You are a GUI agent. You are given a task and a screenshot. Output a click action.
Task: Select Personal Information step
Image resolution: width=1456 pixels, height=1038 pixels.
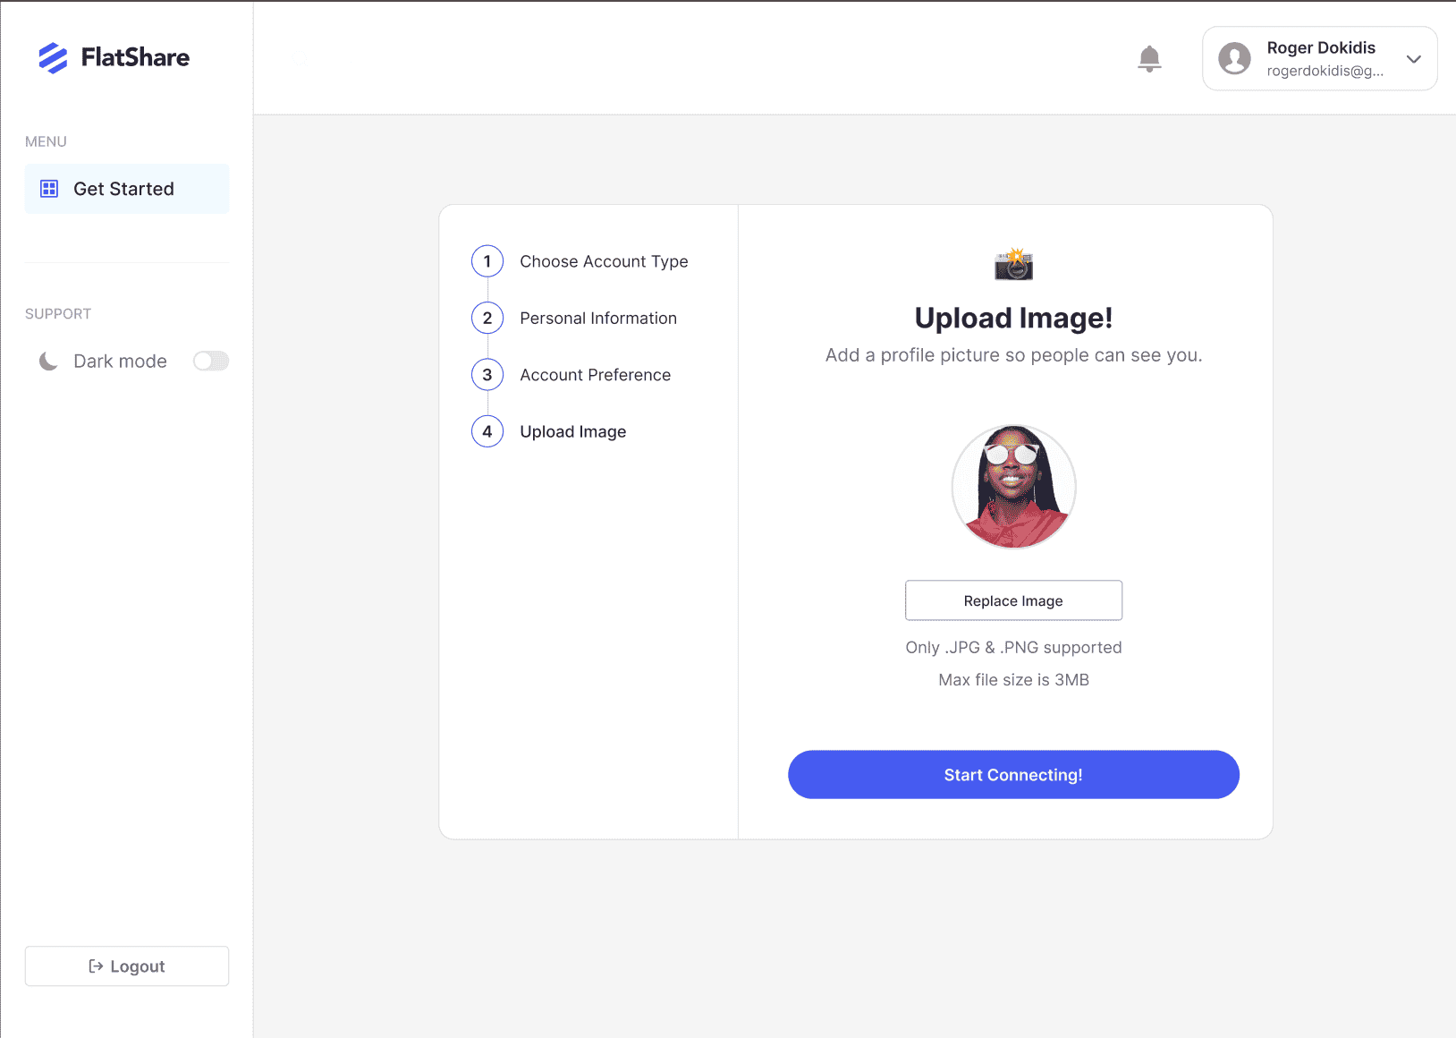(x=598, y=318)
